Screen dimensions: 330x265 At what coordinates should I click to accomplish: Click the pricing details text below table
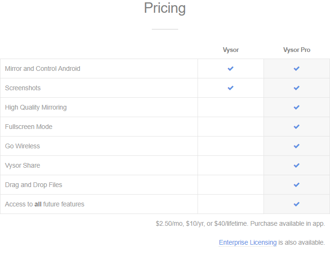[240, 223]
